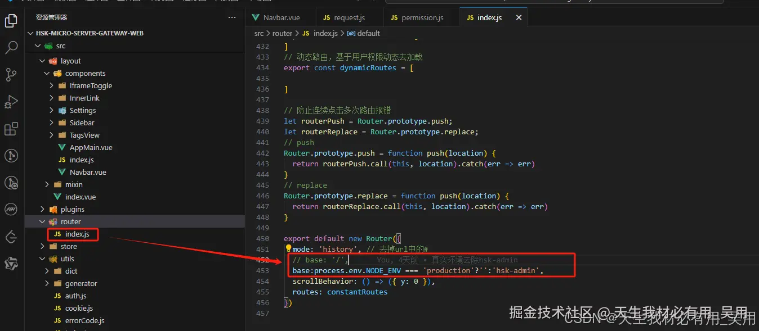The height and width of the screenshot is (331, 759).
Task: Expand the store folder
Action: point(42,246)
